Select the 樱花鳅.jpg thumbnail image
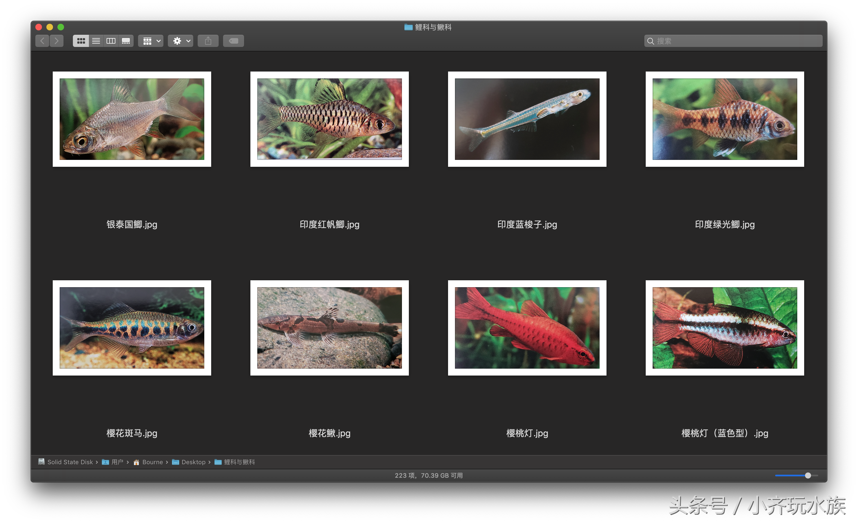Viewport: 858px width, 523px height. pos(329,328)
